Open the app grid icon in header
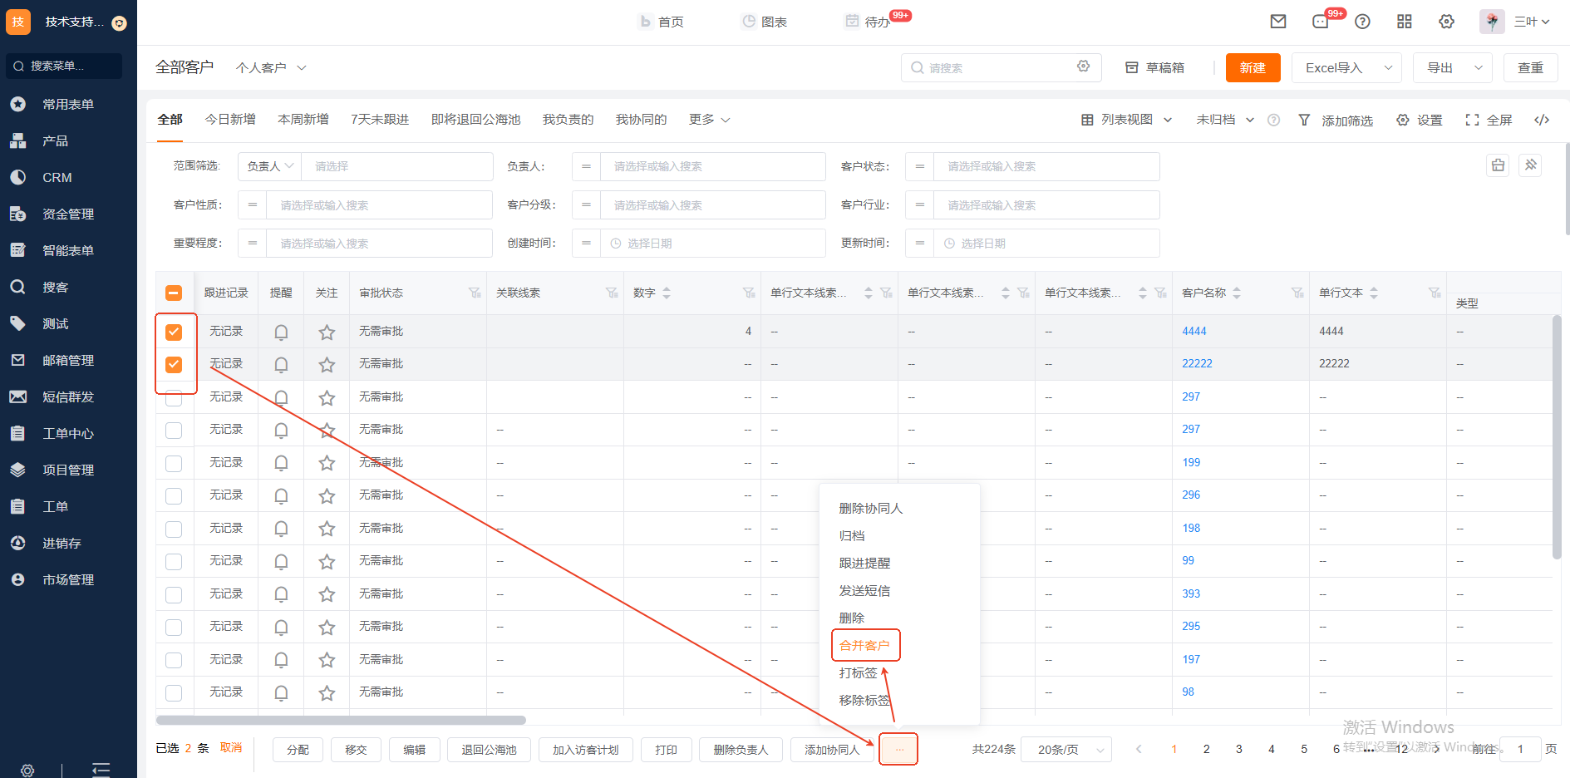Viewport: 1570px width, 778px height. (x=1405, y=22)
